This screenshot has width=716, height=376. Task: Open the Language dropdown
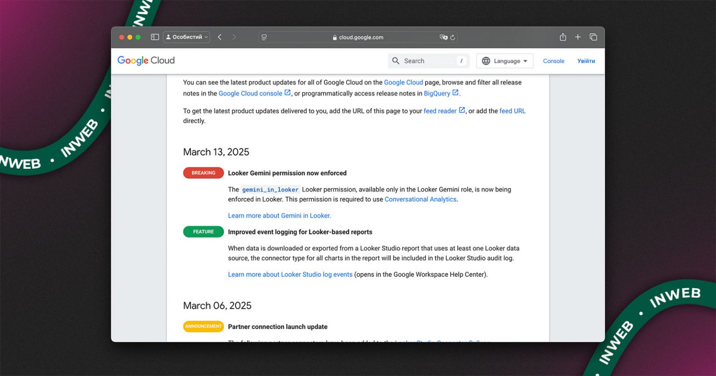(x=504, y=61)
